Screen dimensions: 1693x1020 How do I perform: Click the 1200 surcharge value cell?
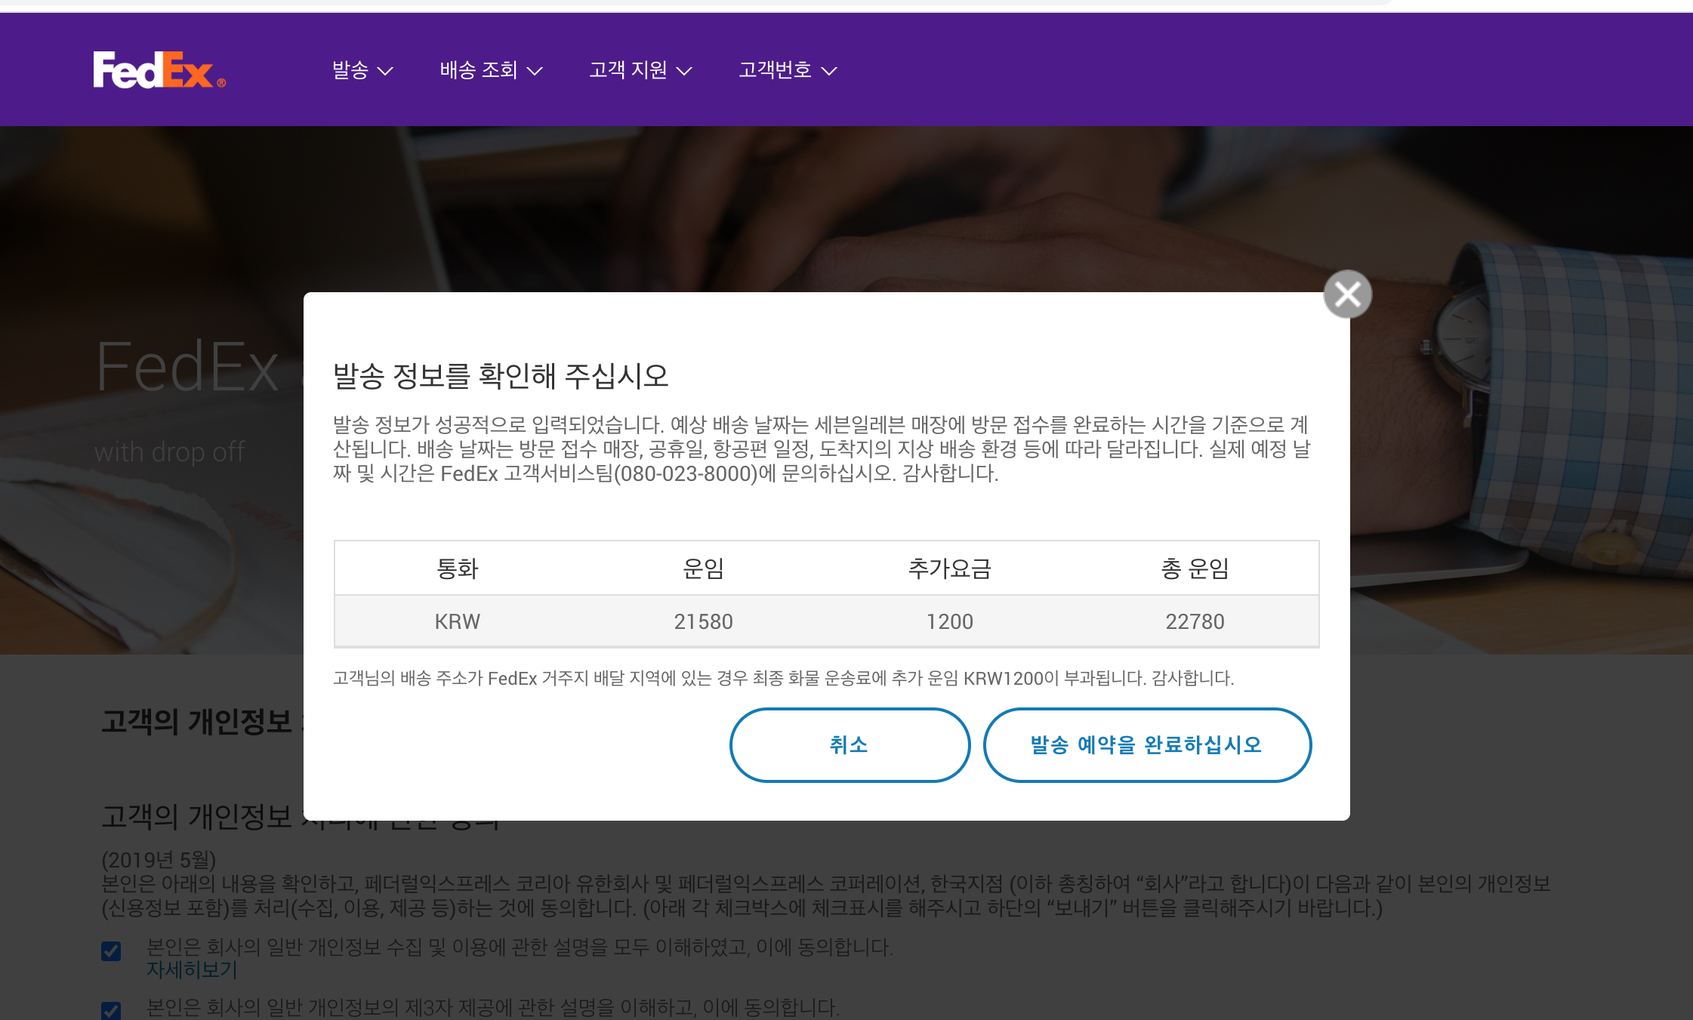949,621
